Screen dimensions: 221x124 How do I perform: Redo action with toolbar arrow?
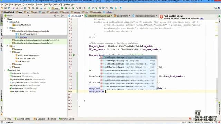17,8
